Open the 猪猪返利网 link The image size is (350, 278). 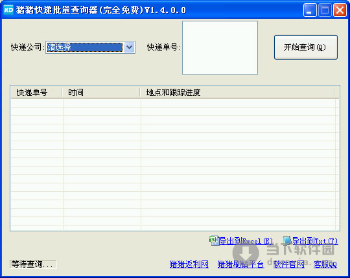pyautogui.click(x=189, y=264)
